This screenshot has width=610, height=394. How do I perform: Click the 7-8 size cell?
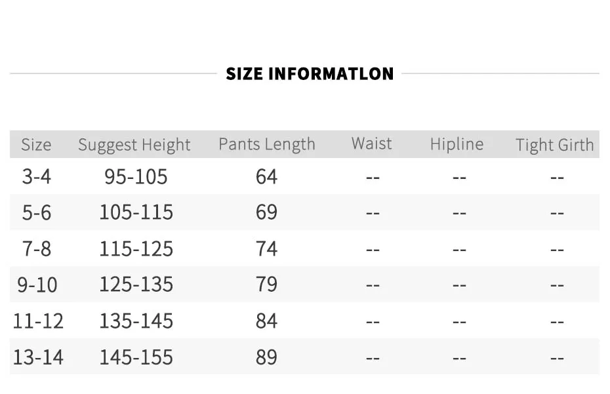tap(37, 249)
